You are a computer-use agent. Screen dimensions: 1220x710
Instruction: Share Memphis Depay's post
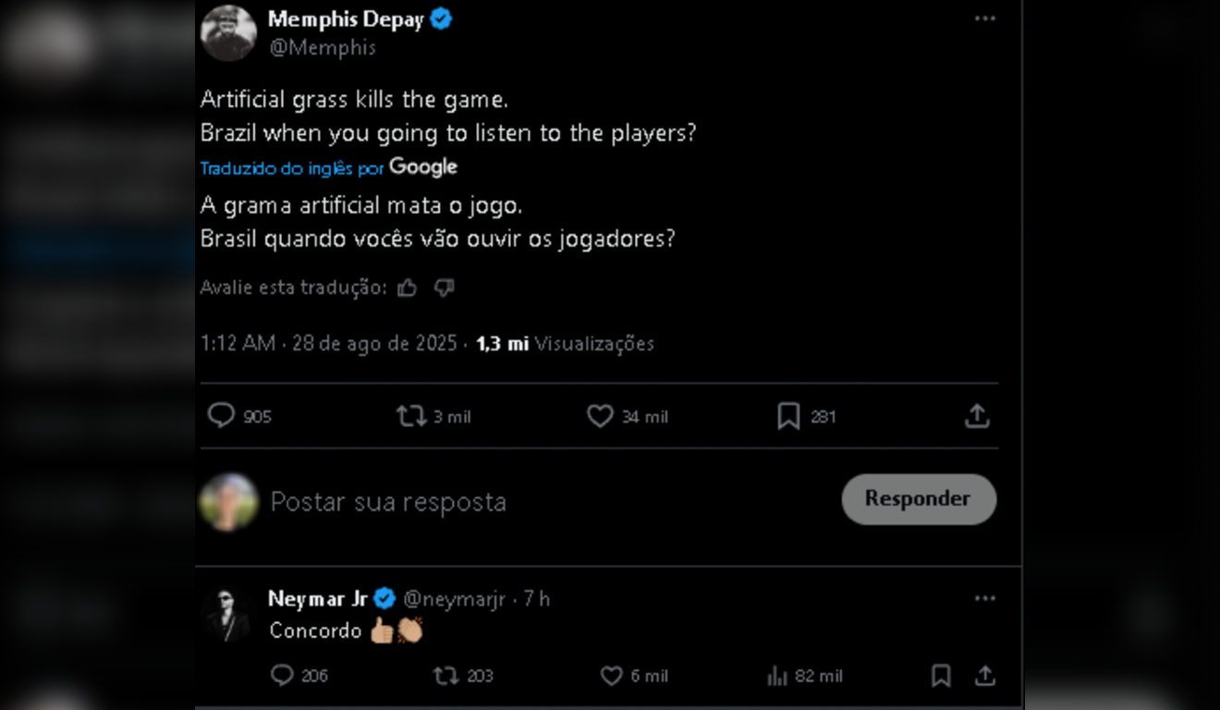pos(977,416)
